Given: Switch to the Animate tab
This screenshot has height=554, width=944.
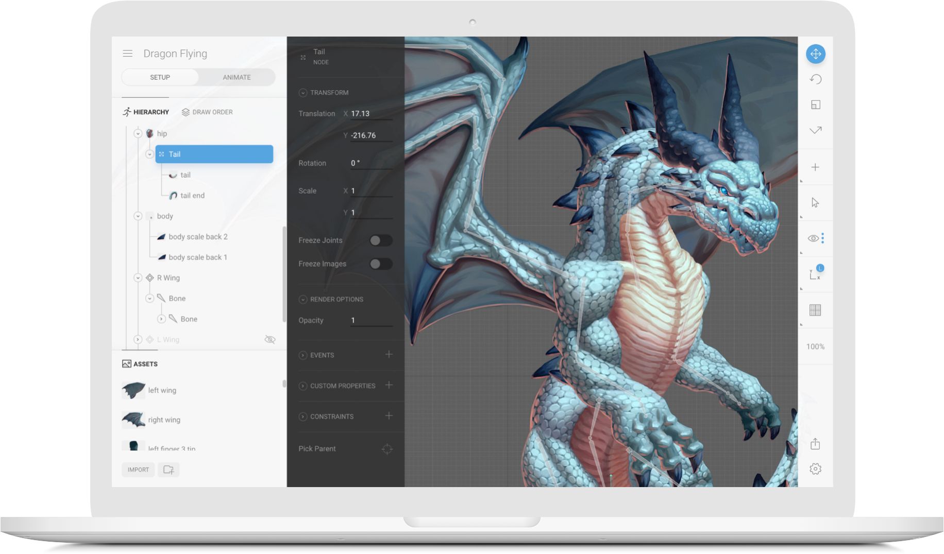Looking at the screenshot, I should point(237,77).
